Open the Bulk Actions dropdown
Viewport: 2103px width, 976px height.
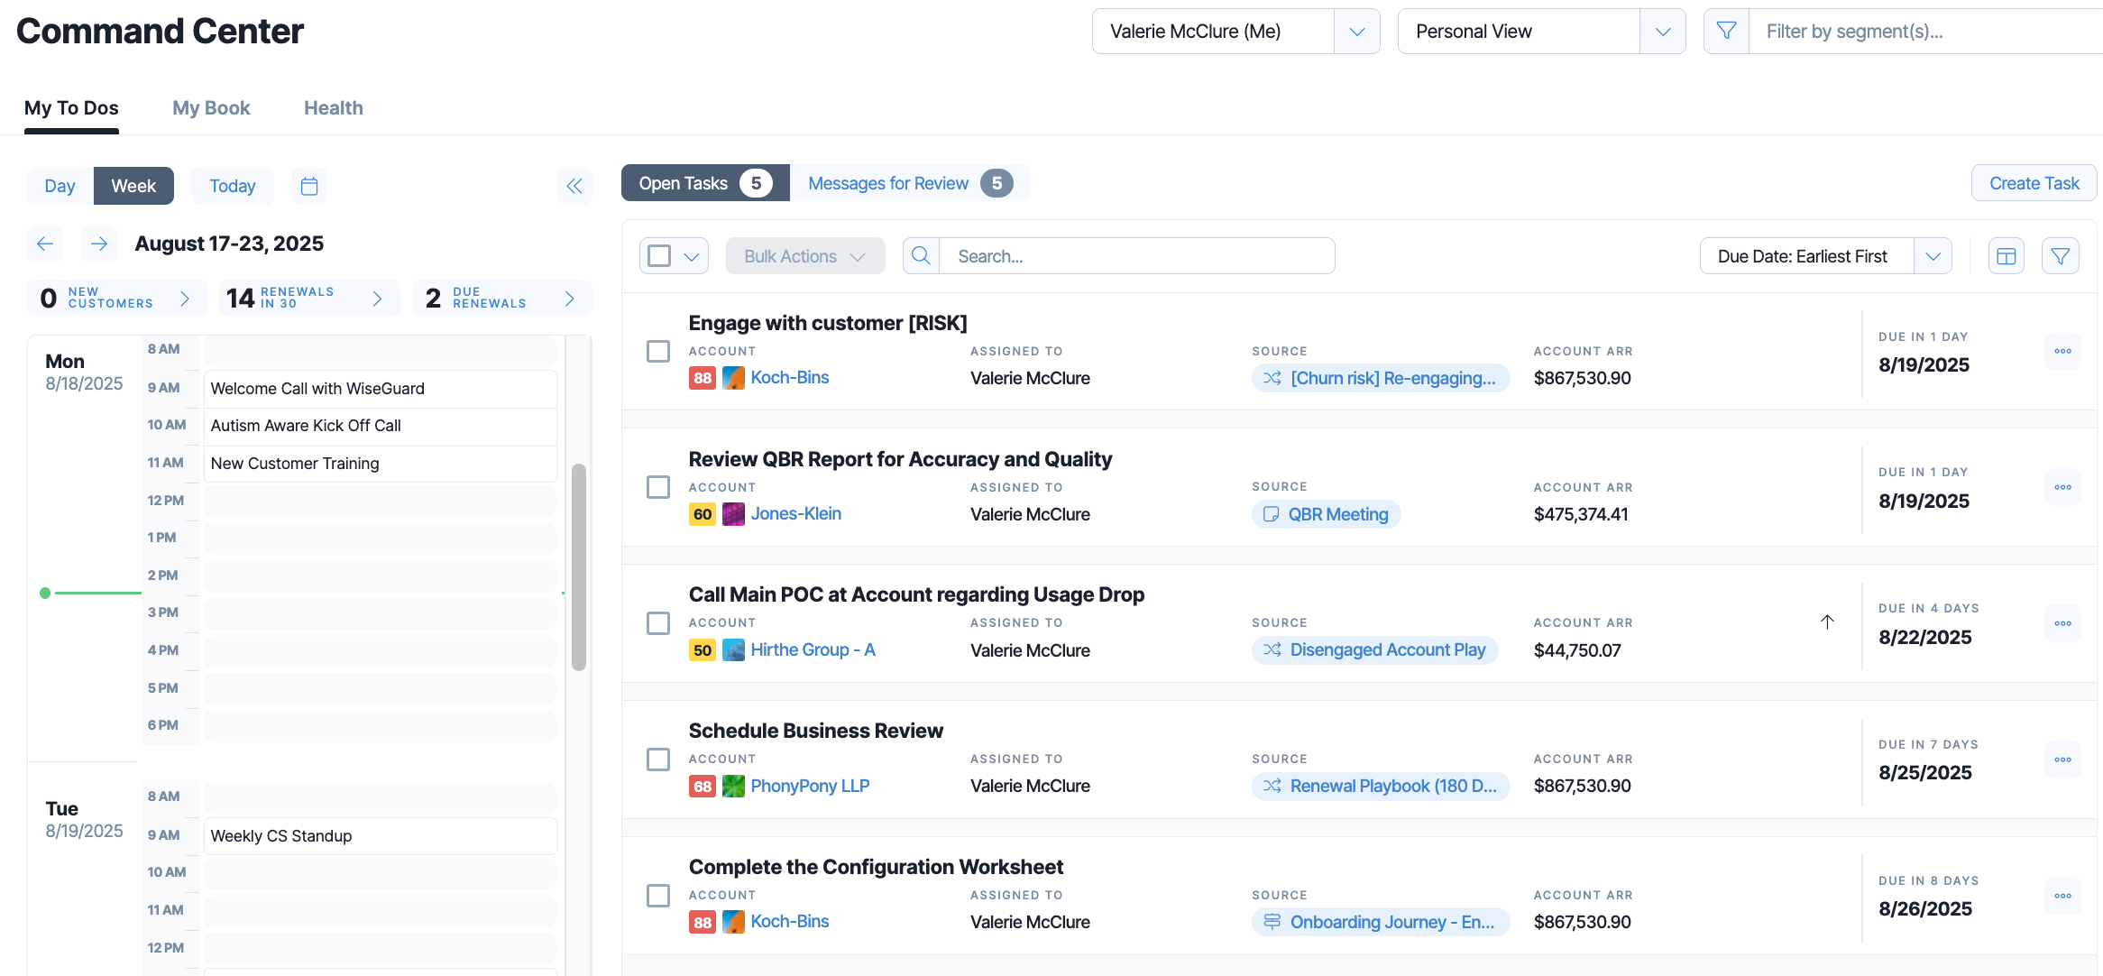[805, 256]
